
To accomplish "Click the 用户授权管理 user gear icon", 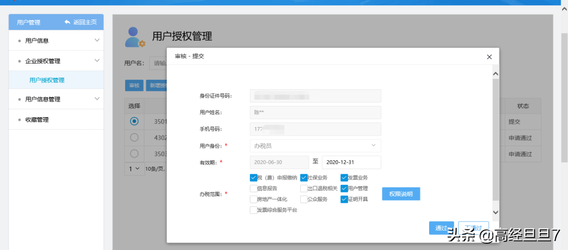I will click(135, 37).
